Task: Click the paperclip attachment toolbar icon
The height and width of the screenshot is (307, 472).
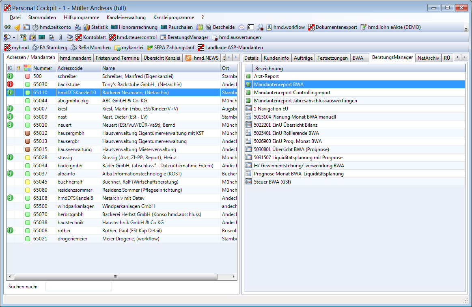Action: pos(60,37)
